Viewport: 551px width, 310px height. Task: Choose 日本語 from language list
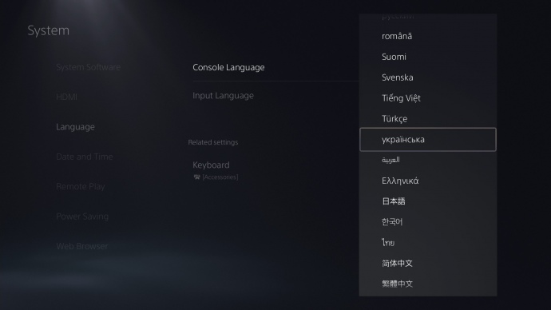pos(428,201)
